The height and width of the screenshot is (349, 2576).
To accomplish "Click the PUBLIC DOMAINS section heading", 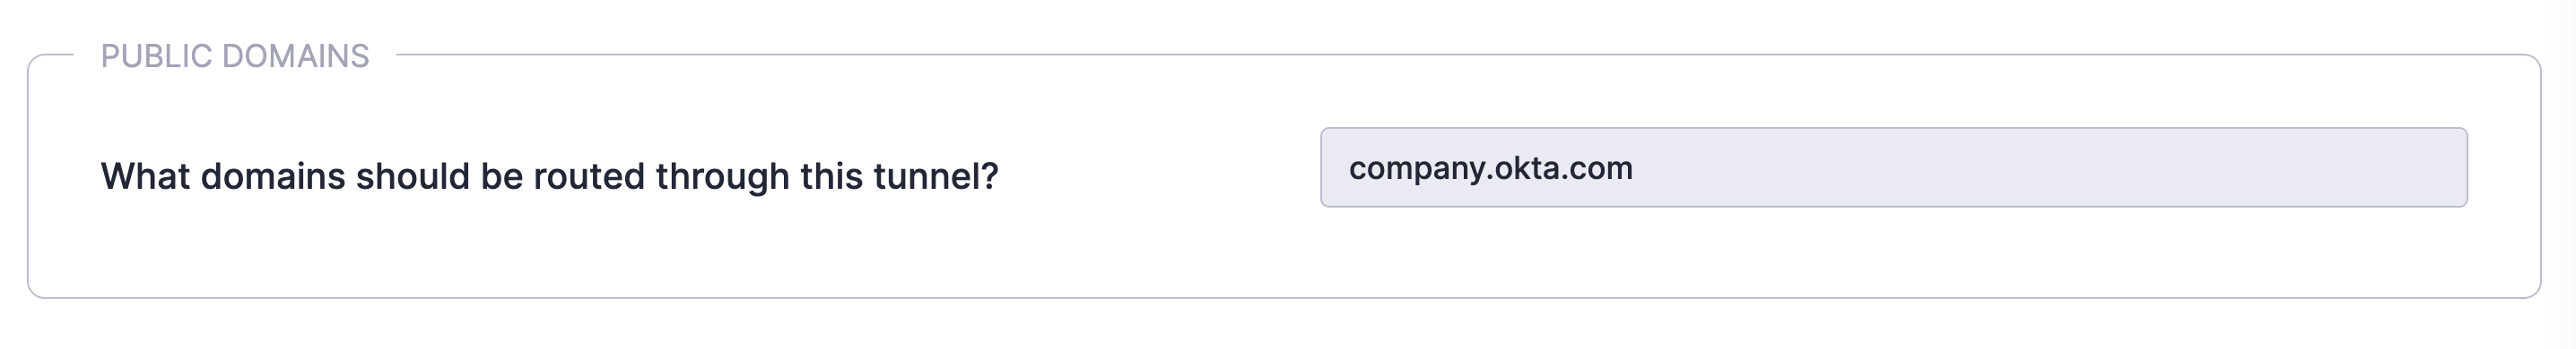I will tap(235, 55).
